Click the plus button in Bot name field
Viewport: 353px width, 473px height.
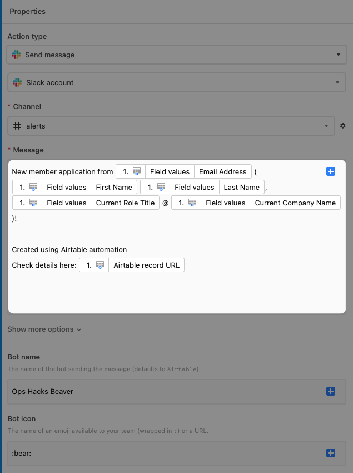coord(331,391)
